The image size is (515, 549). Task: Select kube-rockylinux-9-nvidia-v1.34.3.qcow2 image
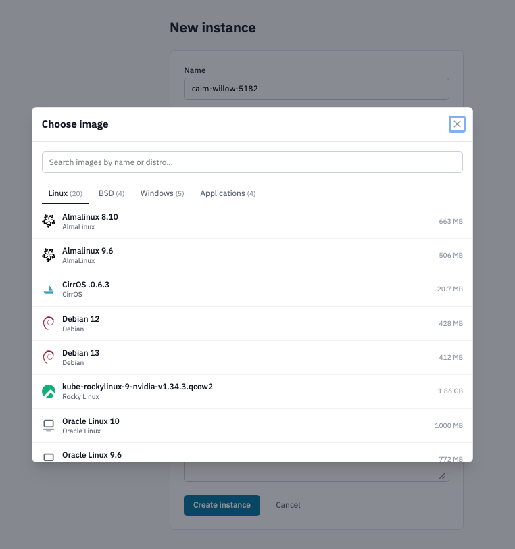click(x=252, y=391)
